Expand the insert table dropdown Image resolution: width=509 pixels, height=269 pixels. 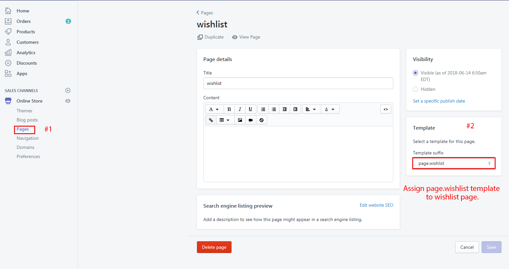[225, 120]
